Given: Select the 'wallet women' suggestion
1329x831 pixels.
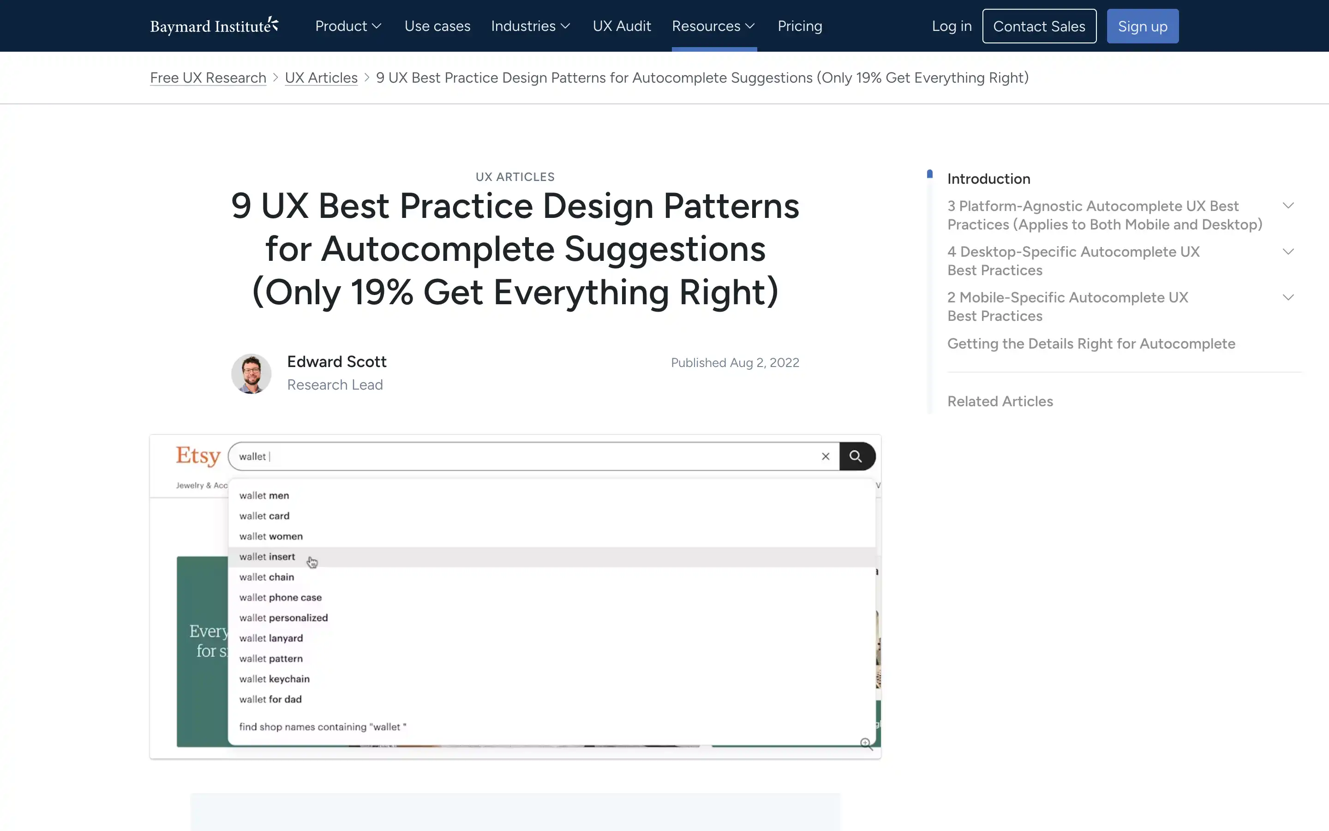Looking at the screenshot, I should pyautogui.click(x=551, y=536).
